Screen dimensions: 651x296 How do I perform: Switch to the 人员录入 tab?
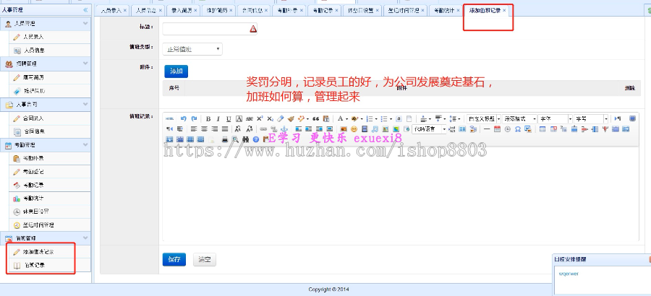pos(112,11)
